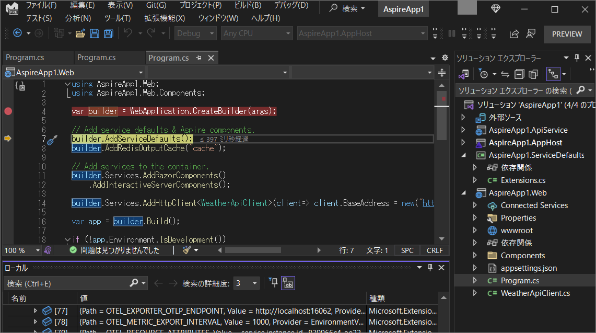Toggle the pin on the Program.cs tab

pos(199,58)
